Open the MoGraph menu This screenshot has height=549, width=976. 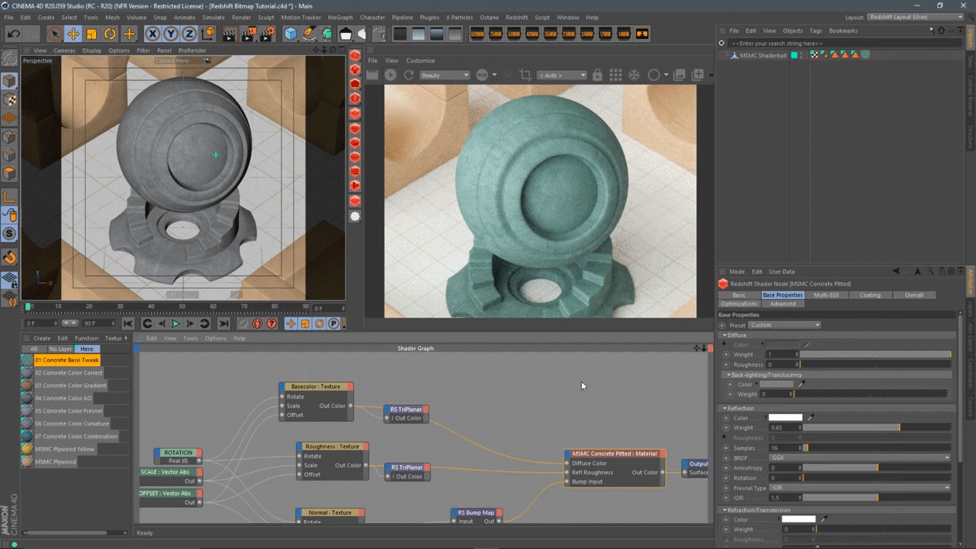pyautogui.click(x=340, y=17)
